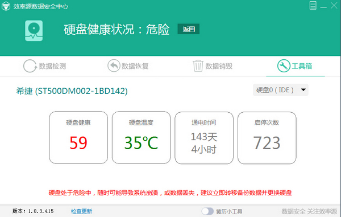Click the 数据恢复 undo arrow icon
Screen dimensions: 341x217
pyautogui.click(x=114, y=65)
